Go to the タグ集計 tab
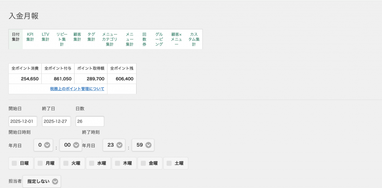The image size is (382, 188). coord(91,37)
